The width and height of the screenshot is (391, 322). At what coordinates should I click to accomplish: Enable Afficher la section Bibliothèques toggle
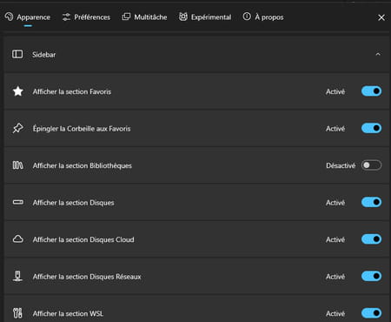point(371,165)
